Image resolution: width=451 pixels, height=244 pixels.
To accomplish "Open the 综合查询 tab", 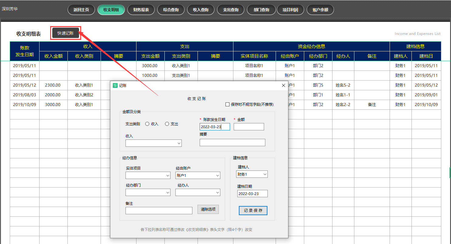I will 170,9.
